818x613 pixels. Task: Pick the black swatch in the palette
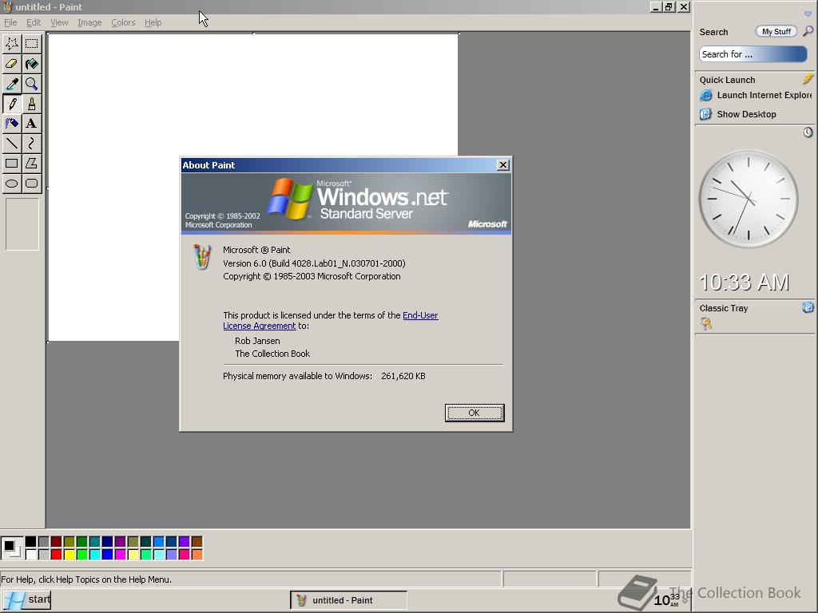click(31, 542)
